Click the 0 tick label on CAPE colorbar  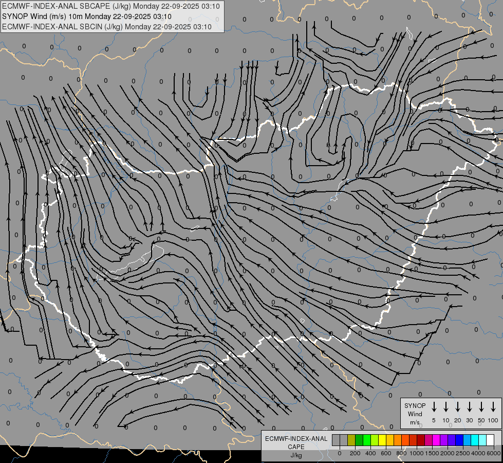tap(340, 453)
